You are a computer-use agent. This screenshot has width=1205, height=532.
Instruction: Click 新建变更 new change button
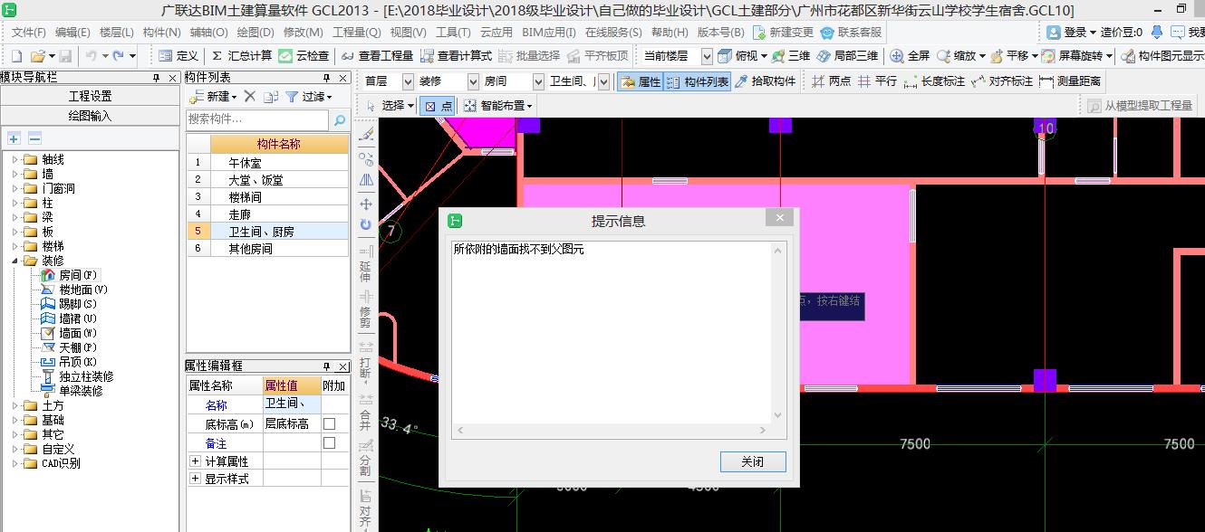coord(784,32)
